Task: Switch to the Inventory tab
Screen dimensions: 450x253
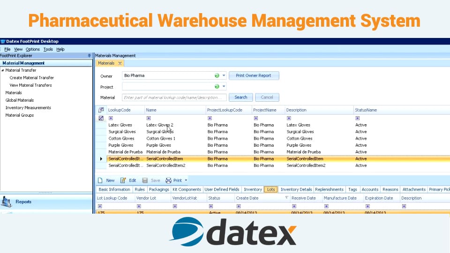Action: click(x=253, y=189)
